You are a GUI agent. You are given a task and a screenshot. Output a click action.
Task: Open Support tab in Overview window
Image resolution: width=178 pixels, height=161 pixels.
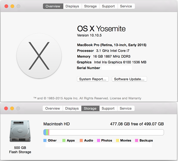pyautogui.click(x=108, y=6)
